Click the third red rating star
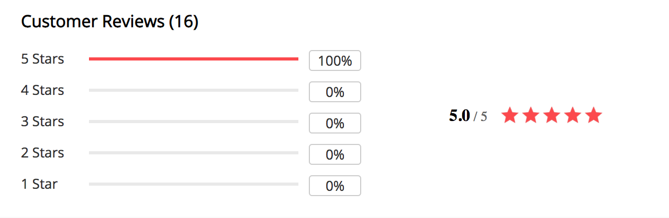The height and width of the screenshot is (218, 669). tap(552, 115)
